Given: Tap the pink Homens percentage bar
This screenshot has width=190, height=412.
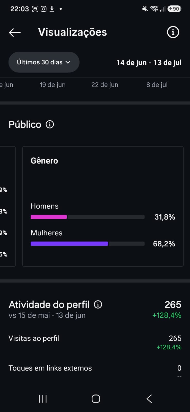Looking at the screenshot, I should coord(49,217).
